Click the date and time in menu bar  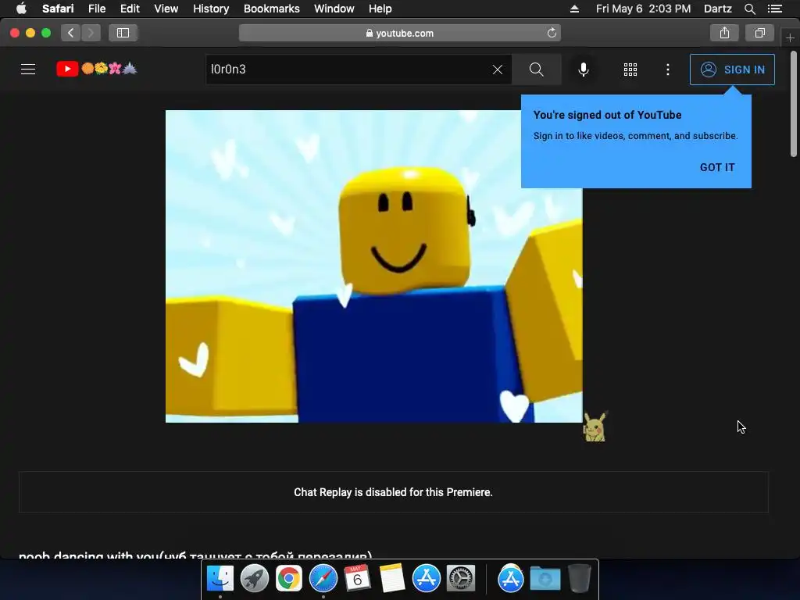point(643,9)
